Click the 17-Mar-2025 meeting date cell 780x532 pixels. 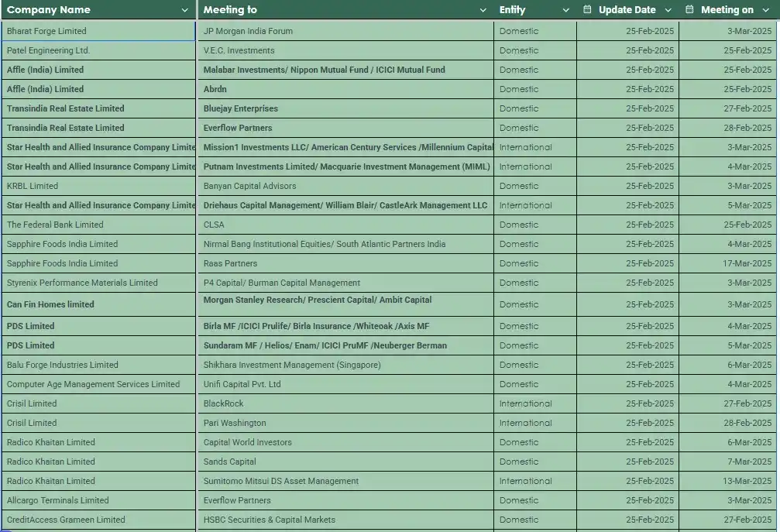pos(728,263)
